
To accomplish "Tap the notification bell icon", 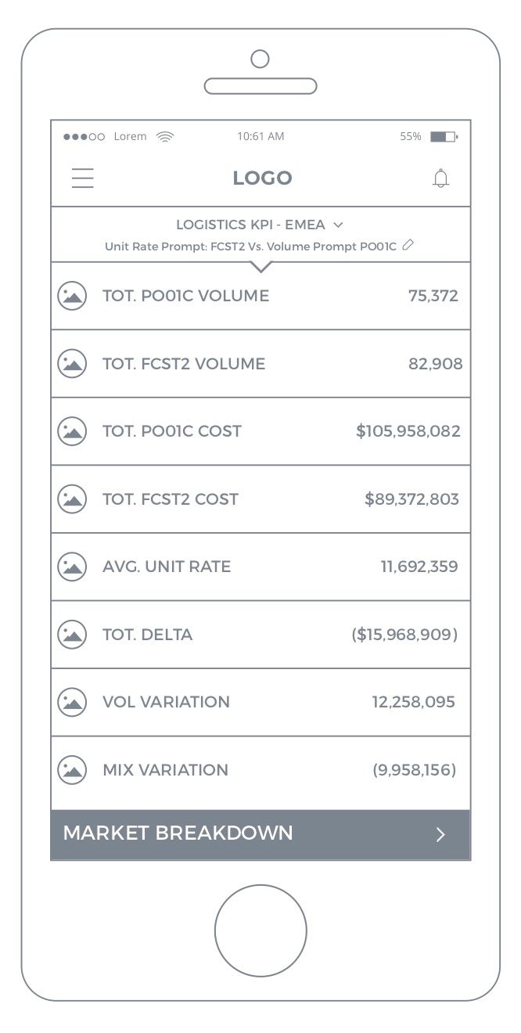I will (441, 178).
